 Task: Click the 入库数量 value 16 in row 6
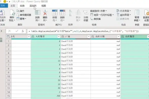[59, 61]
